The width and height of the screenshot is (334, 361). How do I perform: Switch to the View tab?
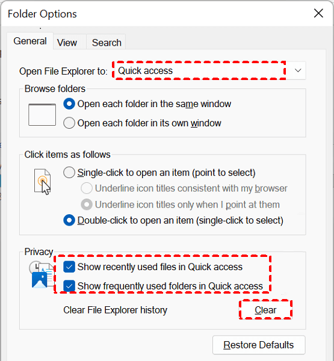click(x=67, y=43)
